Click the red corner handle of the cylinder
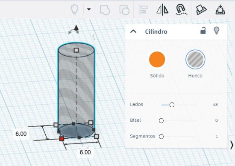 click(62, 139)
